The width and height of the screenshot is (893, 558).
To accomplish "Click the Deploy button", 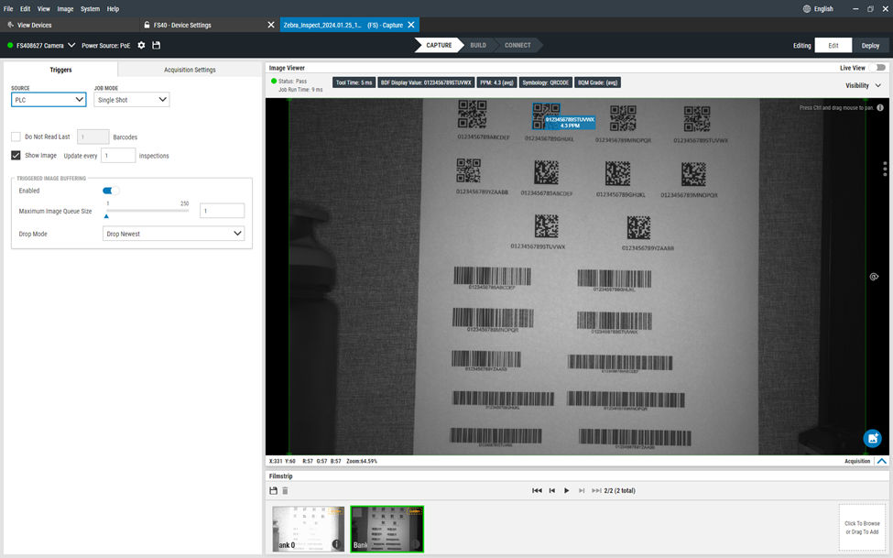I will coord(870,46).
